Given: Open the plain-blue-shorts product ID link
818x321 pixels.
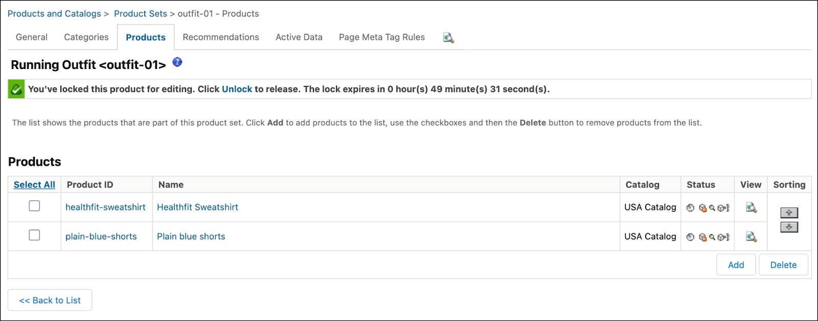Looking at the screenshot, I should [101, 236].
